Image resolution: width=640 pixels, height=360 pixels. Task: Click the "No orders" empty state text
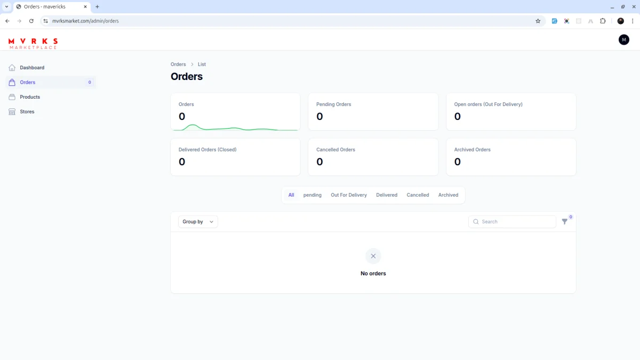pos(373,274)
